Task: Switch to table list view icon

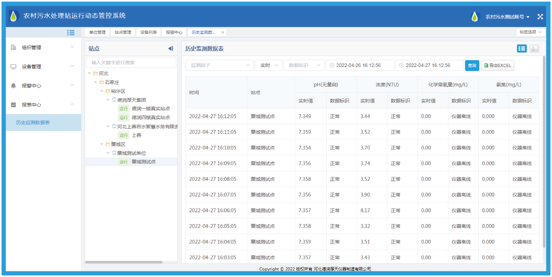Action: click(522, 49)
